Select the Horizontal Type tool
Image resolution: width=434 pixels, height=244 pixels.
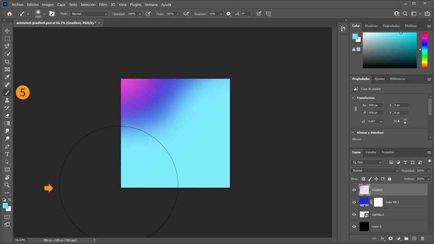click(x=7, y=154)
